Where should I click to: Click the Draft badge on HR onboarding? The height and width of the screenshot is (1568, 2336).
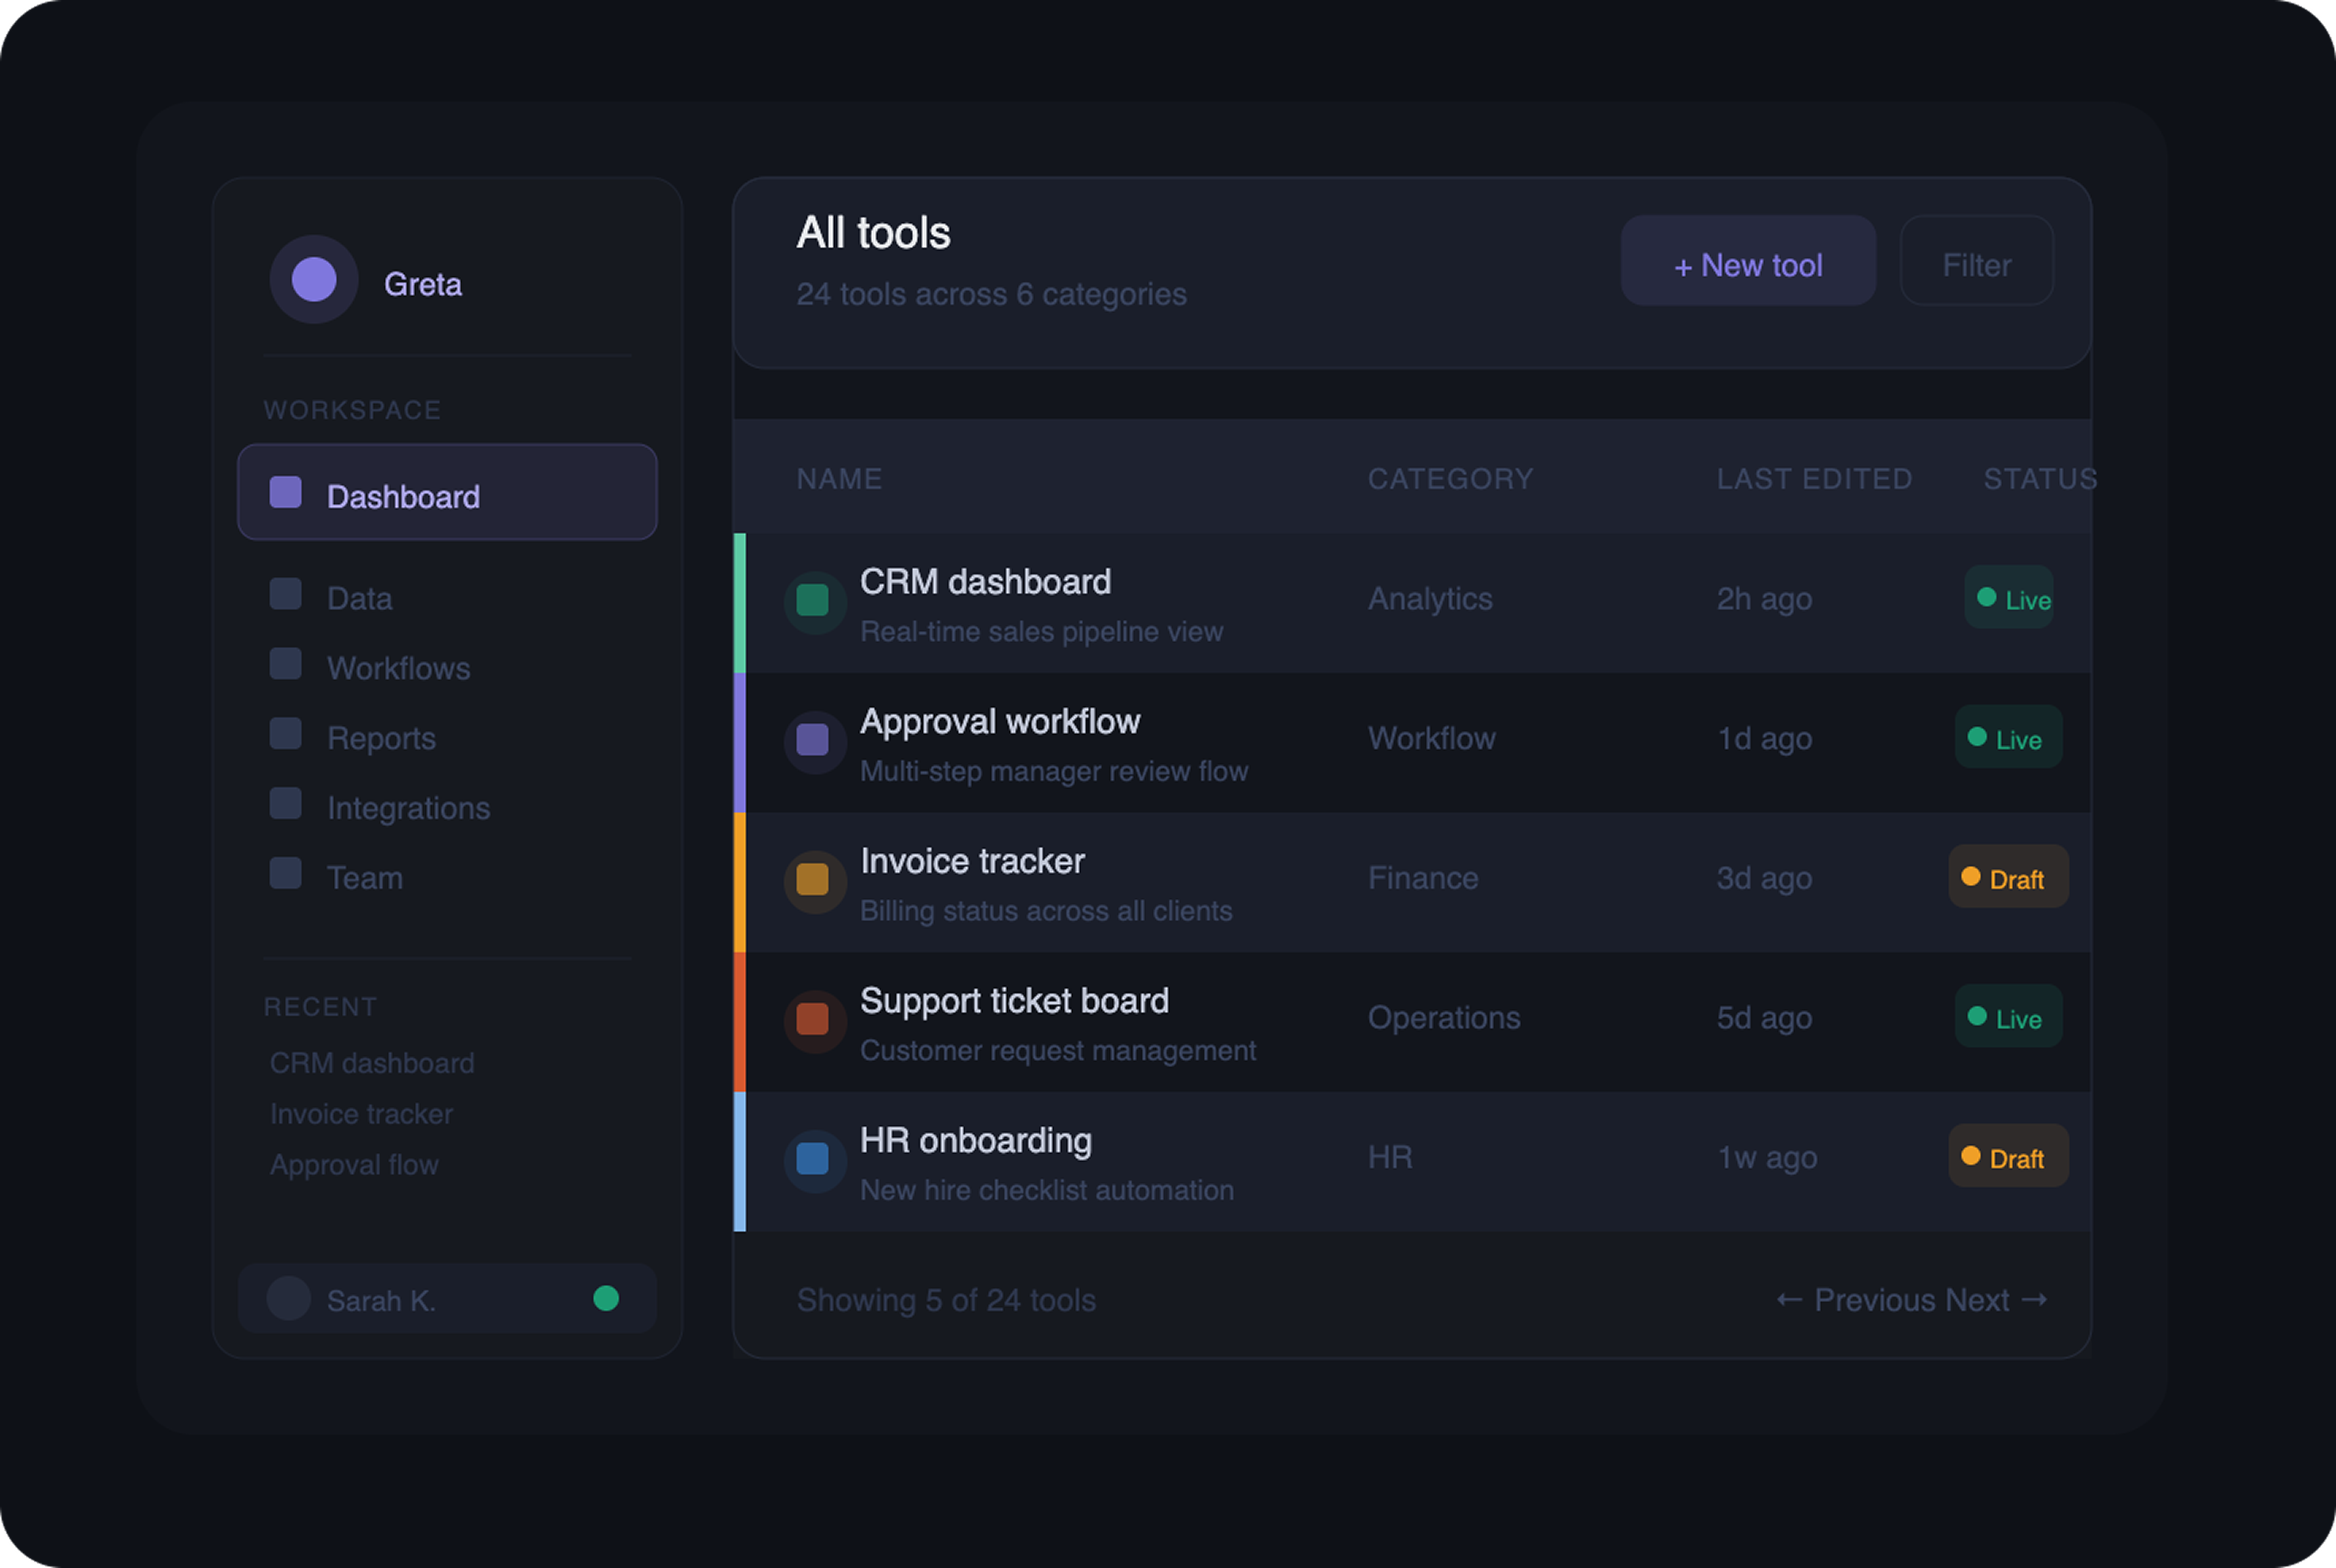[x=2009, y=1157]
